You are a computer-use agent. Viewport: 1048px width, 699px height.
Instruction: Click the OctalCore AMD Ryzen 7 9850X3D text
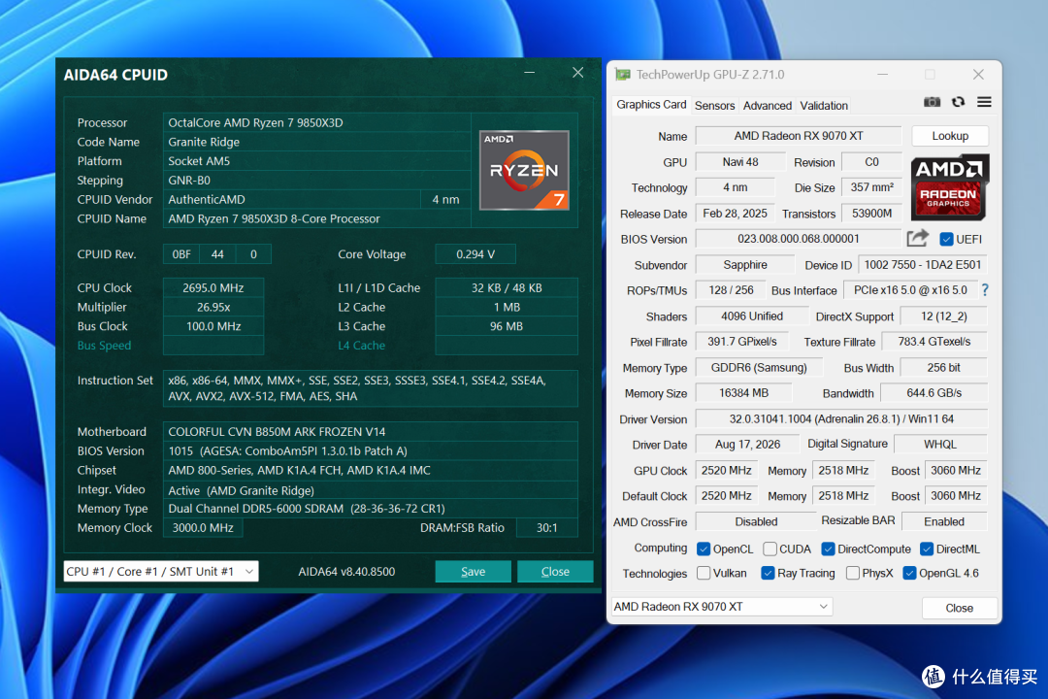[255, 122]
